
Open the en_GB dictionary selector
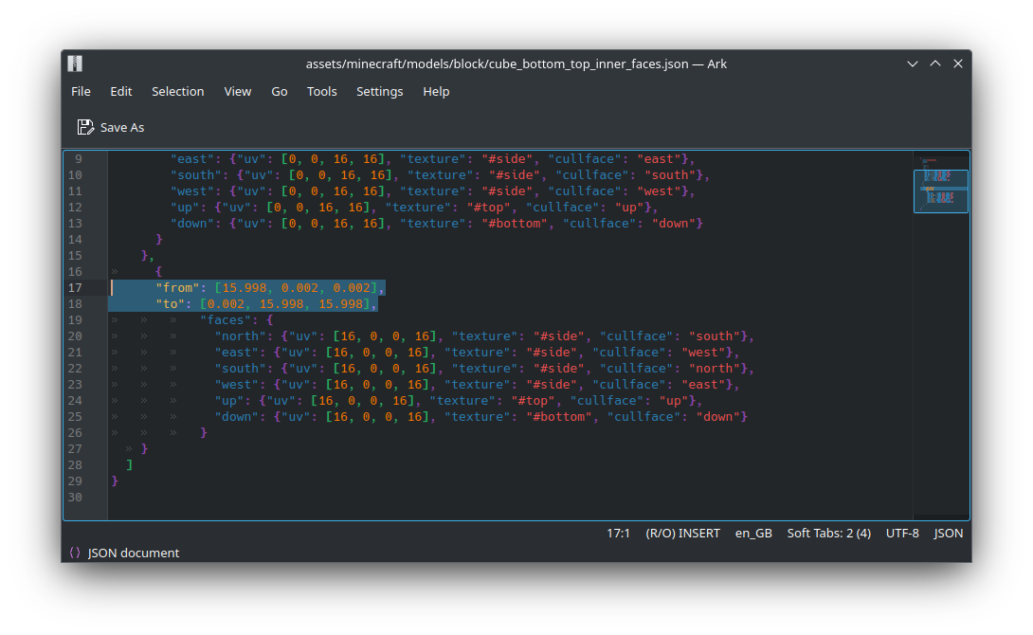pos(753,533)
